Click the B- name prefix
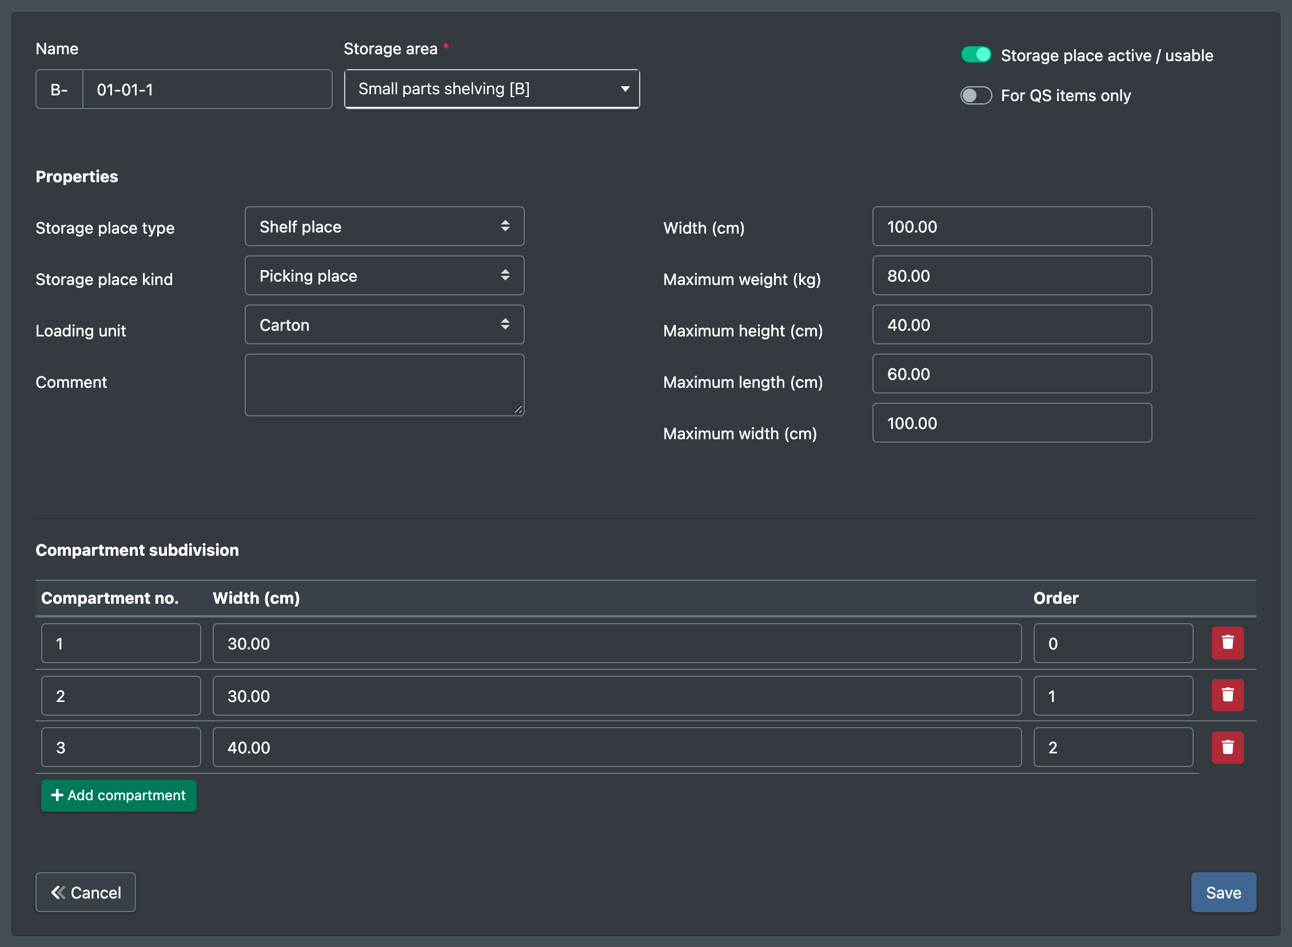The height and width of the screenshot is (947, 1292). click(59, 90)
